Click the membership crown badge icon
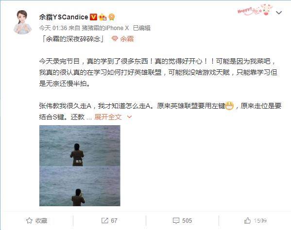 103,17
